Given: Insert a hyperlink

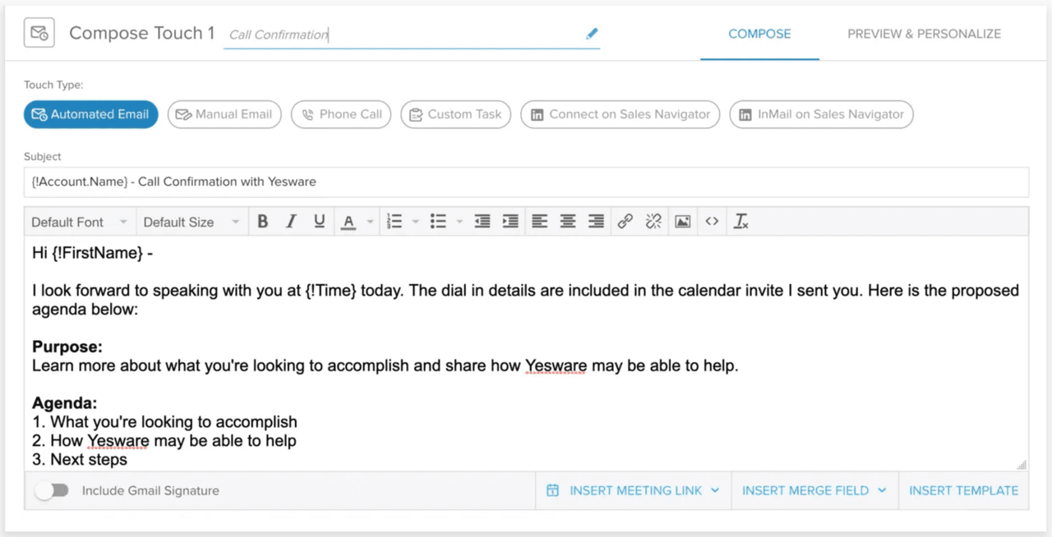Looking at the screenshot, I should (625, 221).
